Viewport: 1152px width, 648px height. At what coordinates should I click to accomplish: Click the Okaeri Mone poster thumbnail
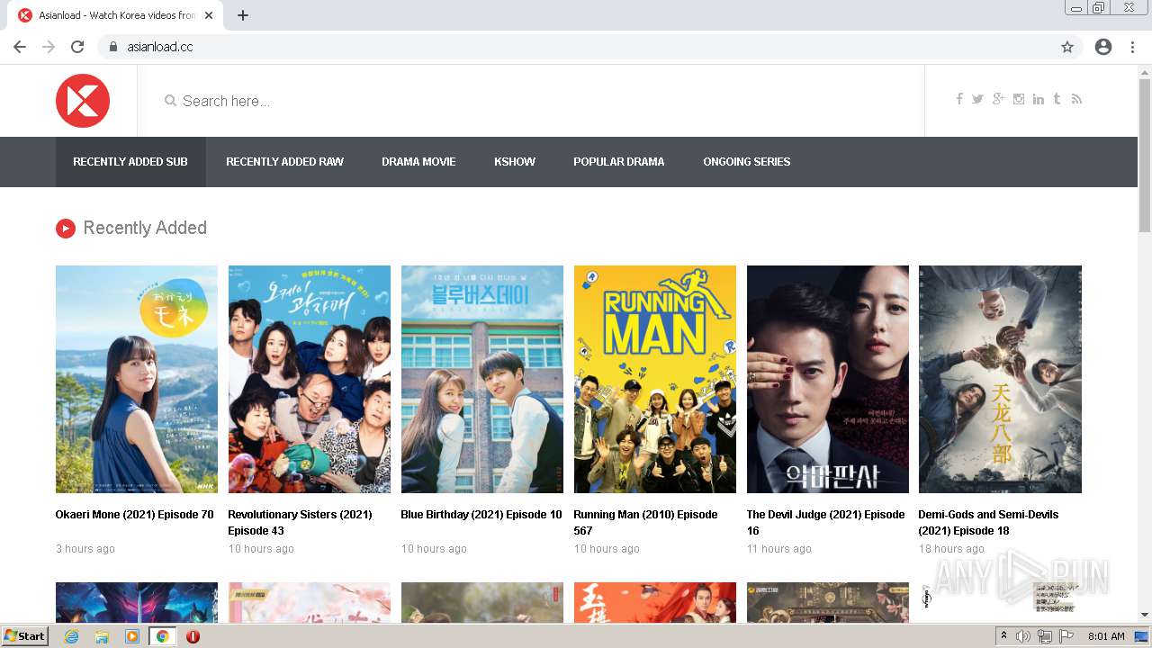pos(137,379)
